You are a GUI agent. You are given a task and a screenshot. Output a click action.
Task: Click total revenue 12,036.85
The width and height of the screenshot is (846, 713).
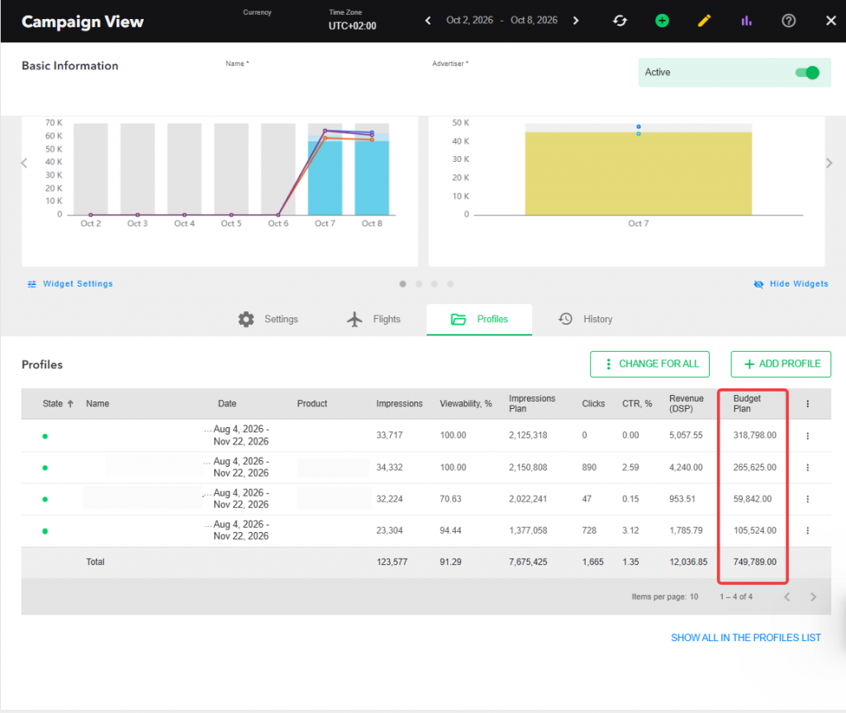[688, 563]
